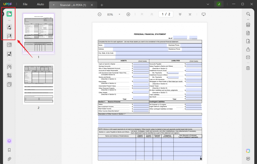
Task: Start presentation mode from the toolbar
Action: click(x=203, y=14)
